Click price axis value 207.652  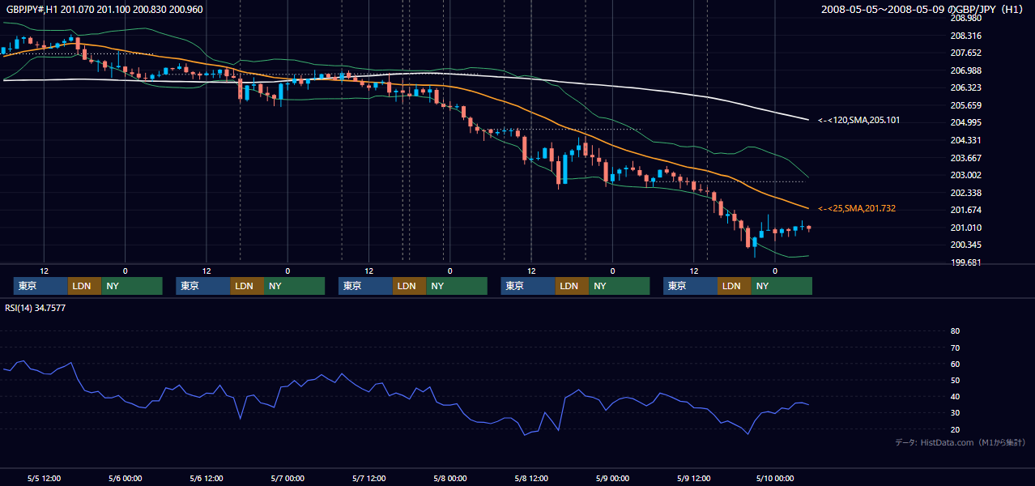(965, 53)
